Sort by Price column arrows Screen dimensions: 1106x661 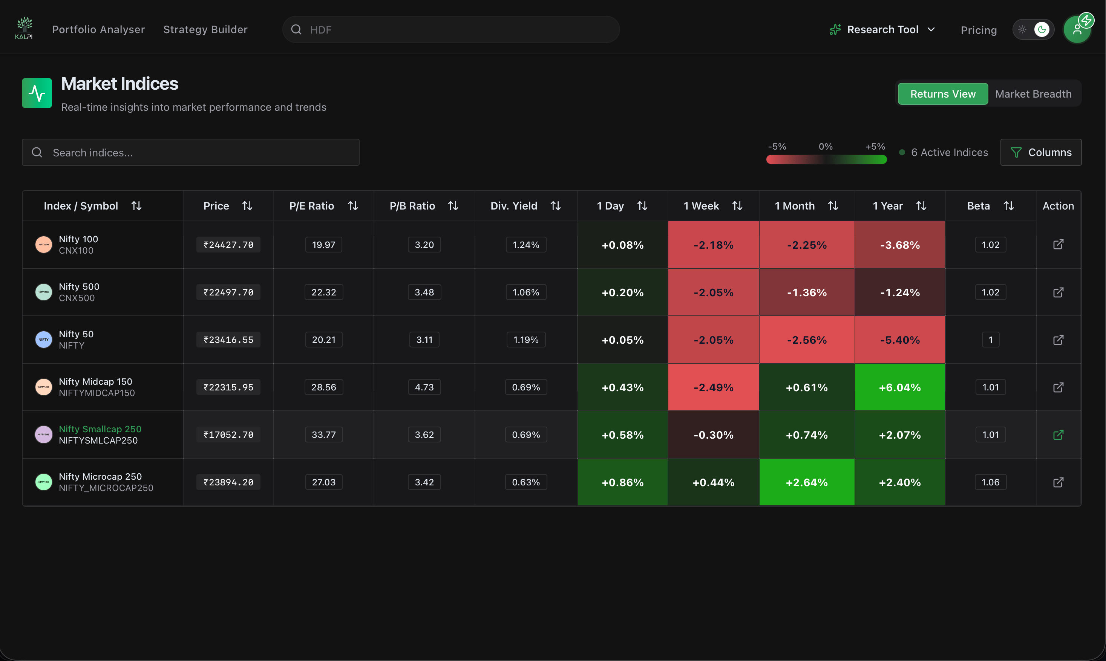247,206
